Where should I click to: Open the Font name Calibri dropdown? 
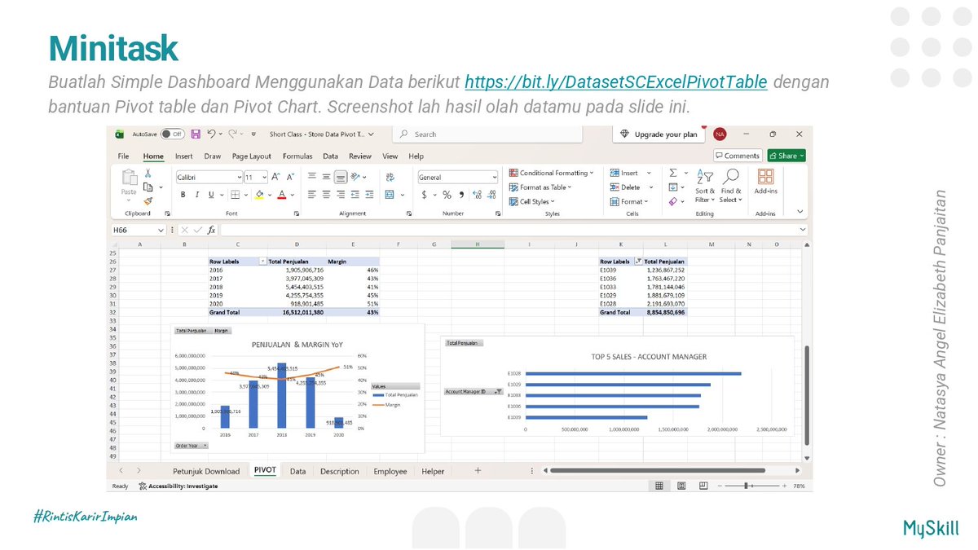(209, 177)
